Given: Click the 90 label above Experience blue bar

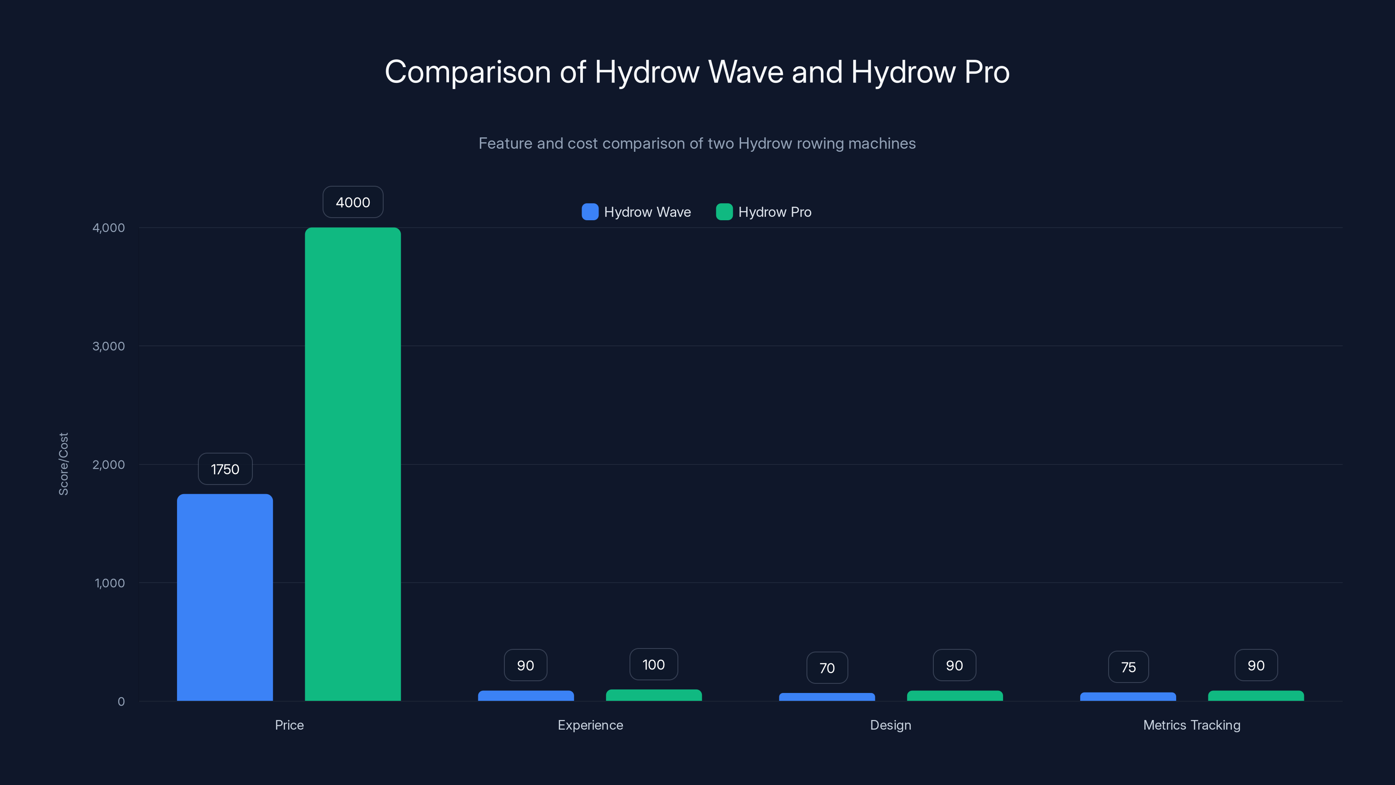Looking at the screenshot, I should [524, 665].
